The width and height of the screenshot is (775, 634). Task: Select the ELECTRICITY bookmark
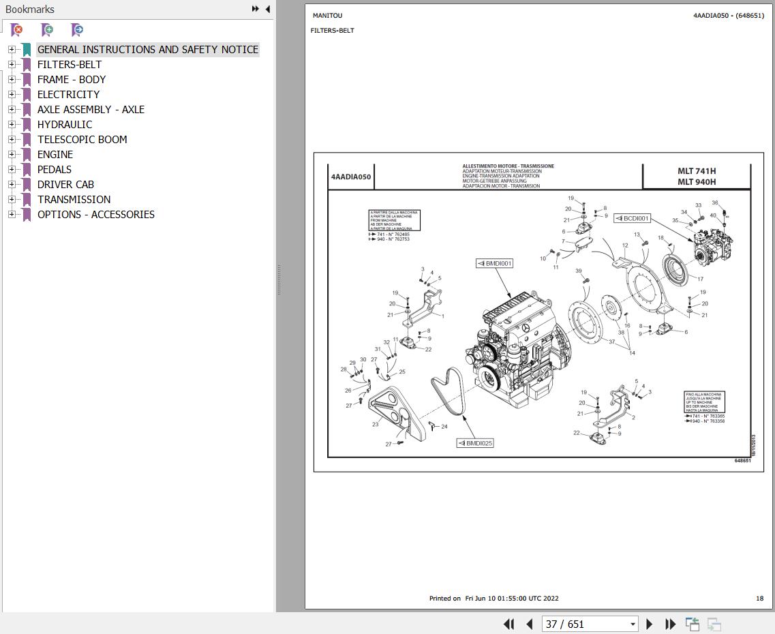point(68,94)
